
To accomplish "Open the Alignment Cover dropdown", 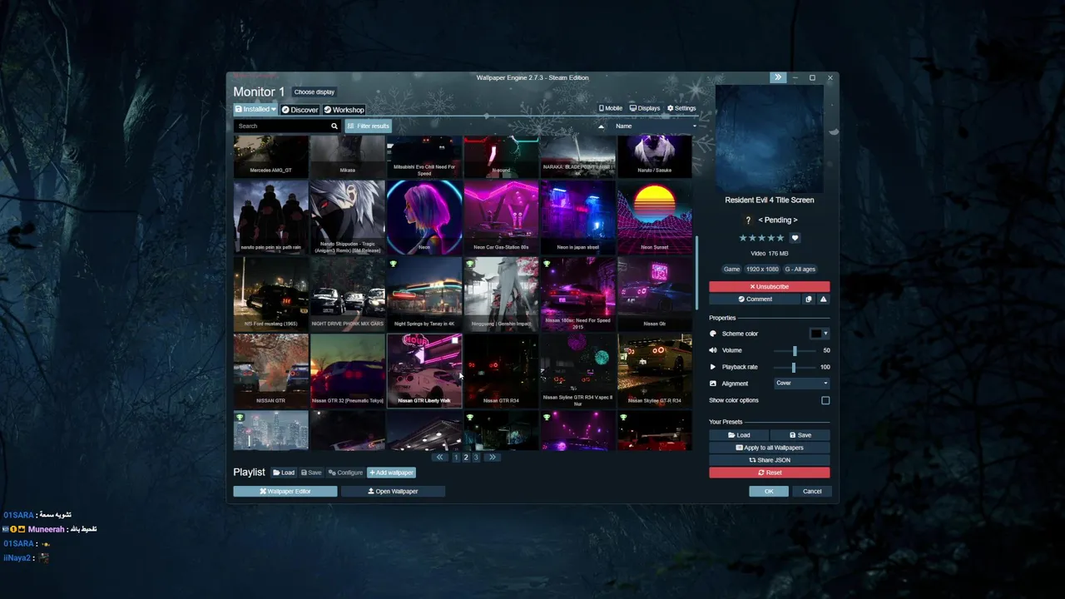I will click(x=802, y=384).
